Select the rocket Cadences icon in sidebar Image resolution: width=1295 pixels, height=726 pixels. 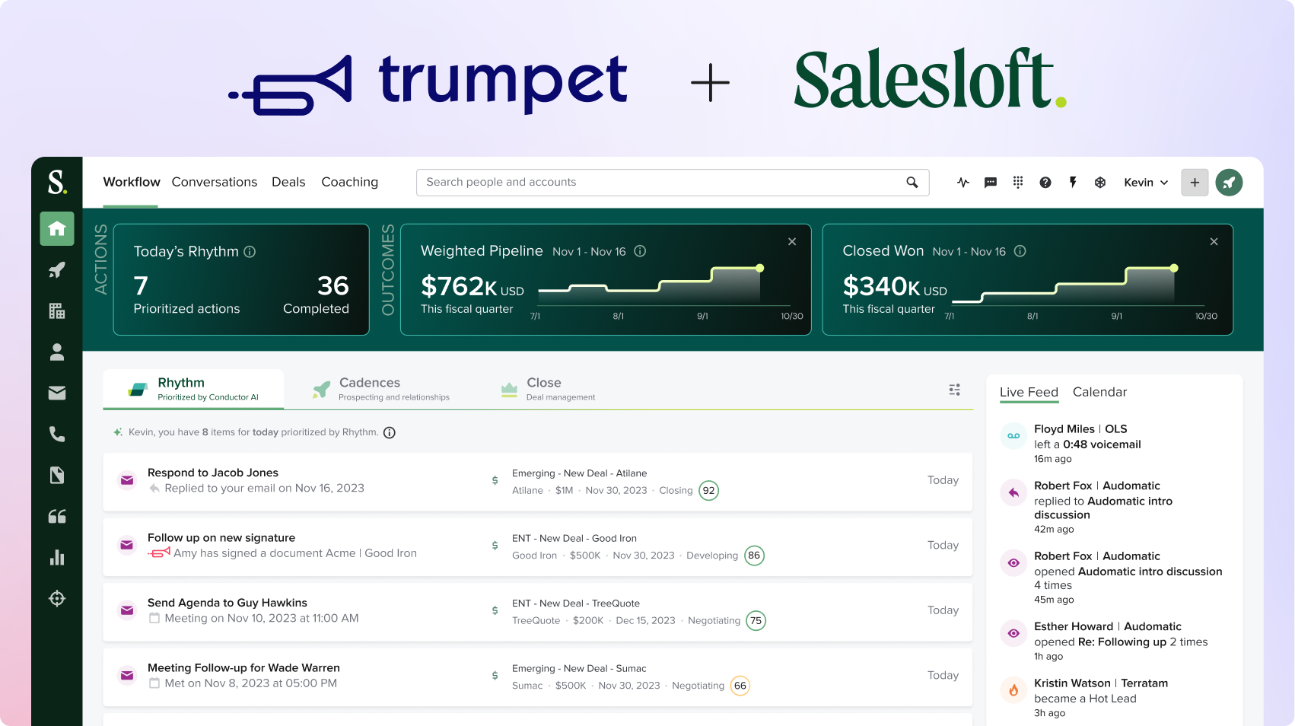(x=57, y=269)
